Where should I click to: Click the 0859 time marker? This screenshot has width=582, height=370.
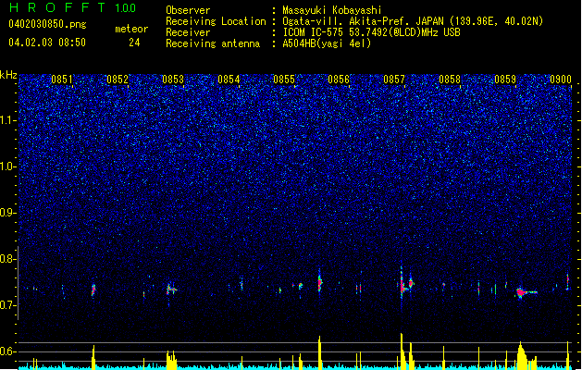click(x=505, y=80)
